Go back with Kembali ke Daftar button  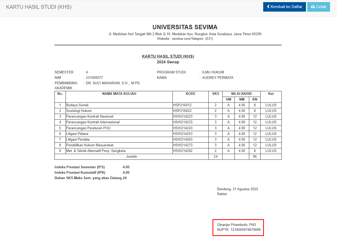(284, 7)
